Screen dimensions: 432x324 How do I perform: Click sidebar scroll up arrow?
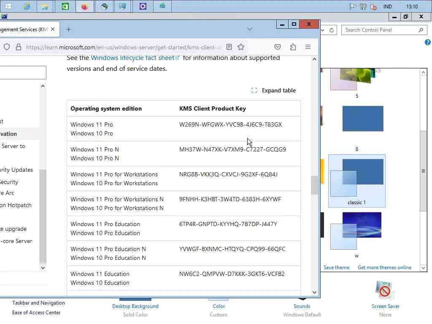[x=43, y=86]
